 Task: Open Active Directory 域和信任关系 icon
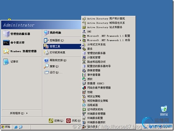pos(84,23)
